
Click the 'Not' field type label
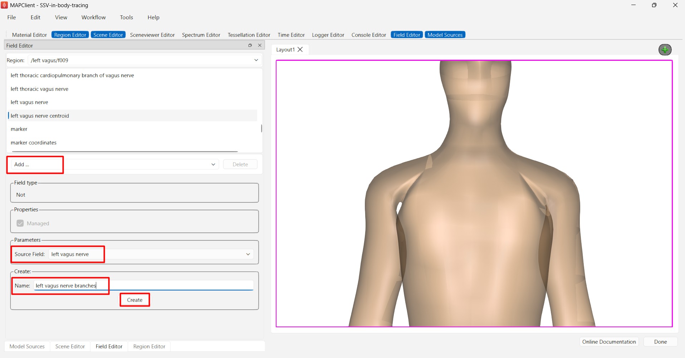tap(21, 195)
